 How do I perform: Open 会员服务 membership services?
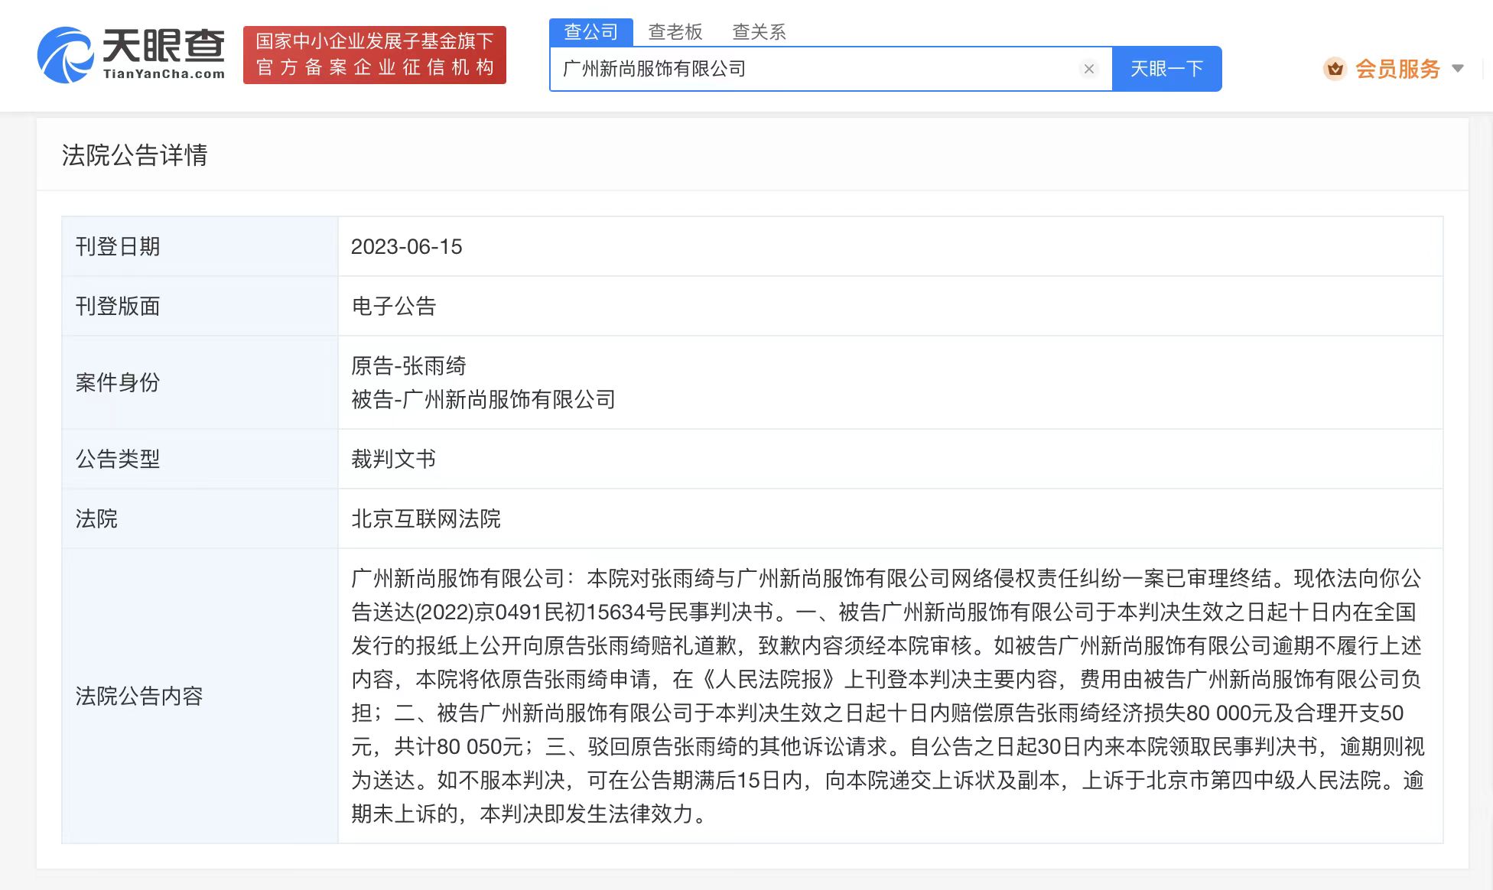point(1396,69)
